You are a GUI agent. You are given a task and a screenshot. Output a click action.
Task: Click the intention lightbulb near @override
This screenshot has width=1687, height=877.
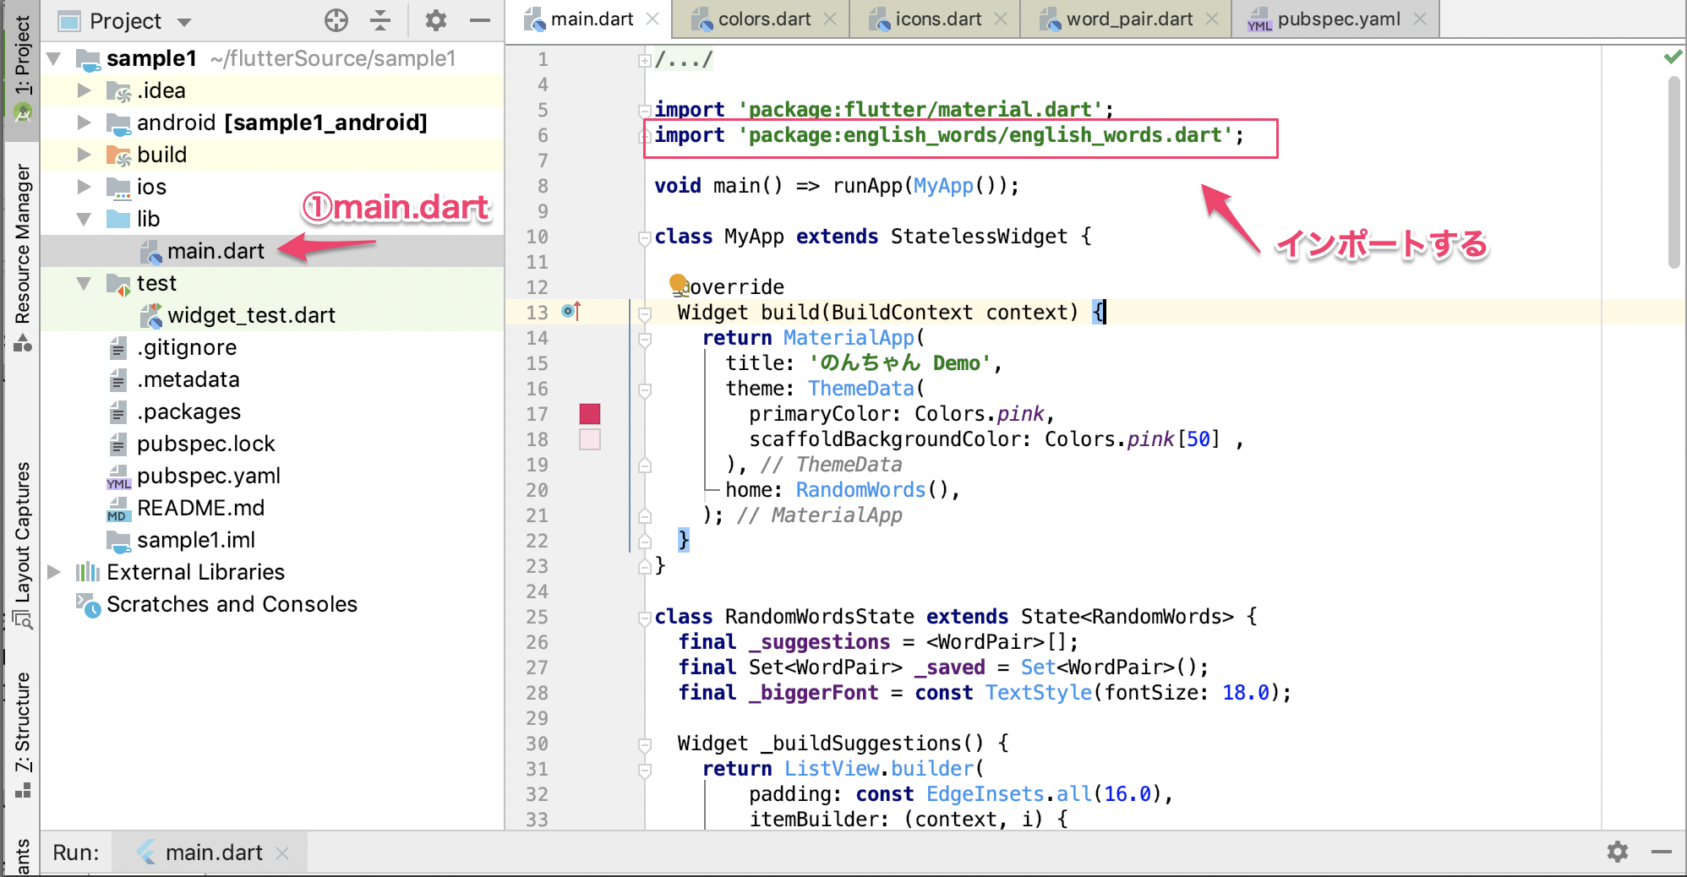tap(678, 283)
